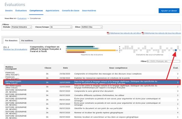Select row Nommer, localiser et caractériser un lieu

pyautogui.click(x=92, y=117)
